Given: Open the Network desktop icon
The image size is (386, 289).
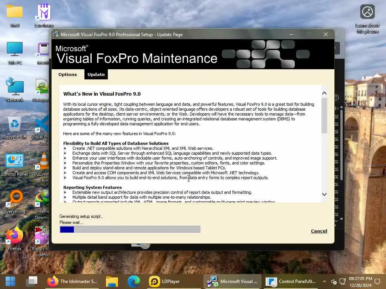Looking at the screenshot, I should coord(15,90).
